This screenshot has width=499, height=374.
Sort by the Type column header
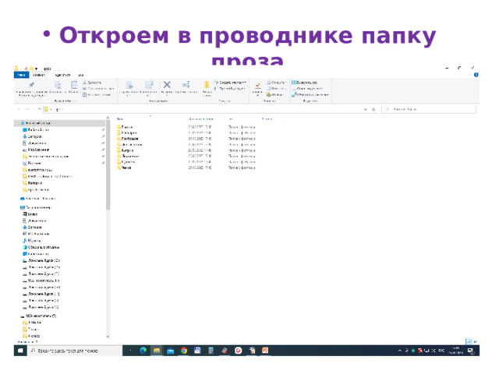pos(231,119)
